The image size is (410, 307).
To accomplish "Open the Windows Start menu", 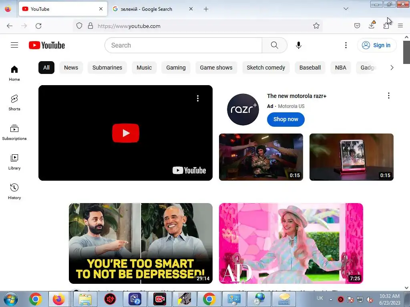I will tap(11, 299).
